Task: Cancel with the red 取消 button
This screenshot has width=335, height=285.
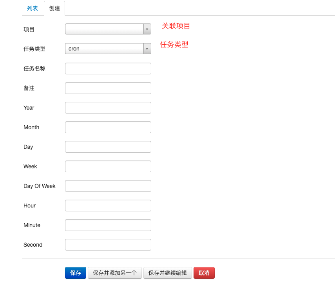Action: [x=204, y=273]
